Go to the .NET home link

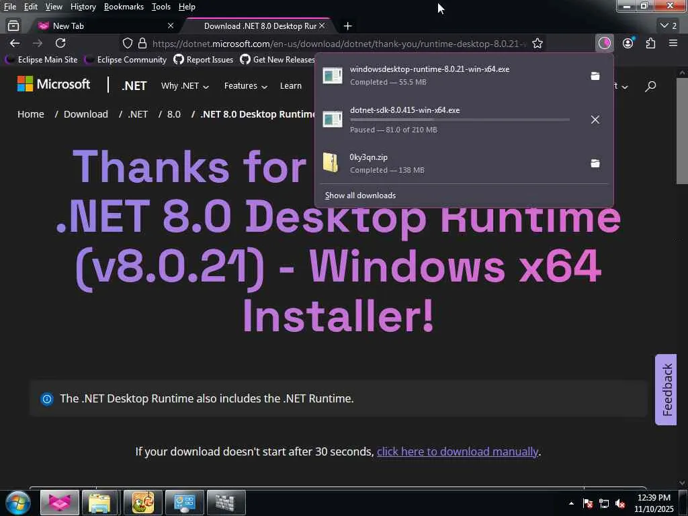134,85
